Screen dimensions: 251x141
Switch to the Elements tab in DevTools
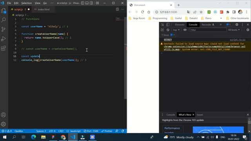(x=180, y=25)
